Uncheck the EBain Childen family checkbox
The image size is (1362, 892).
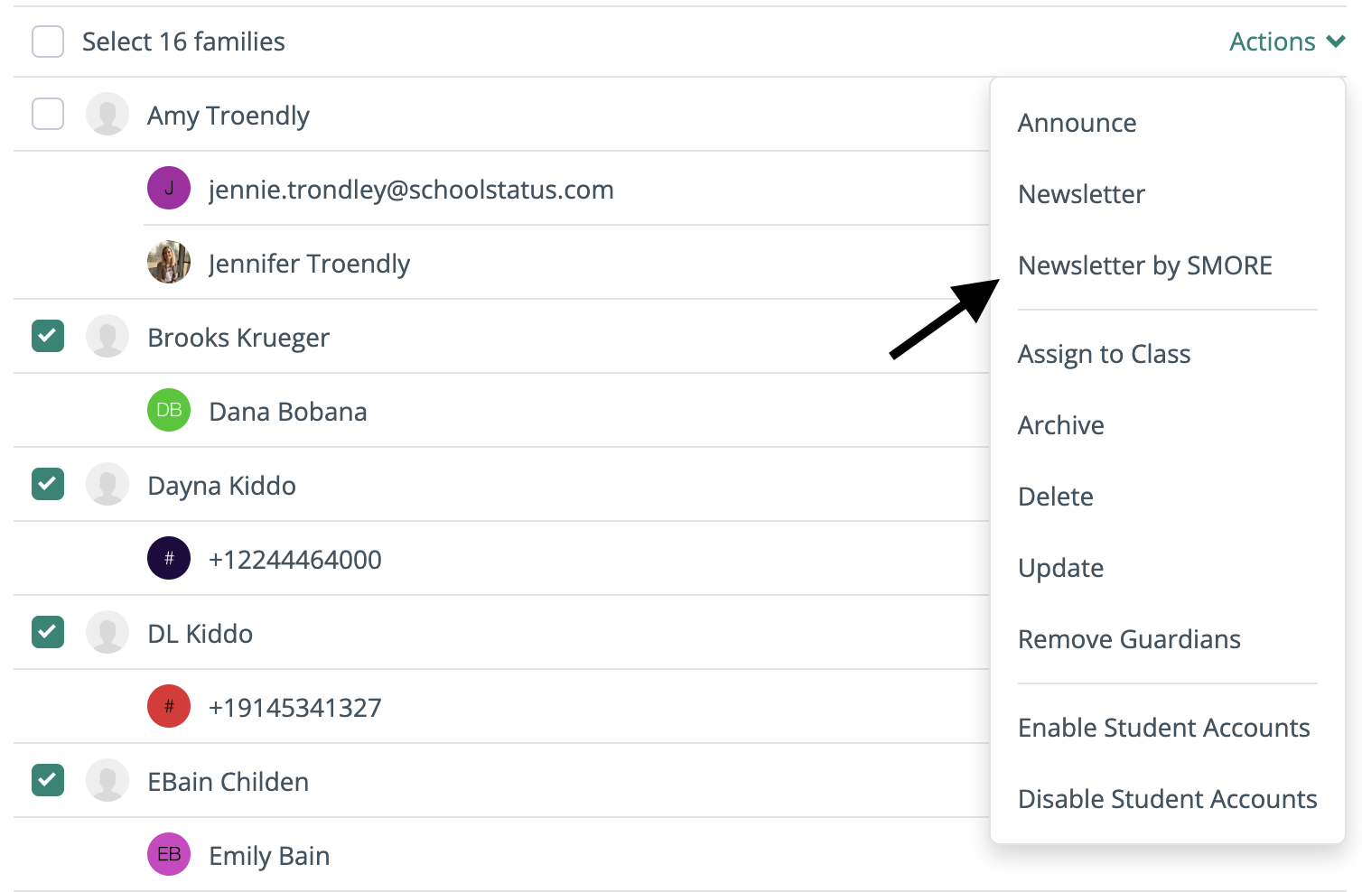[48, 780]
